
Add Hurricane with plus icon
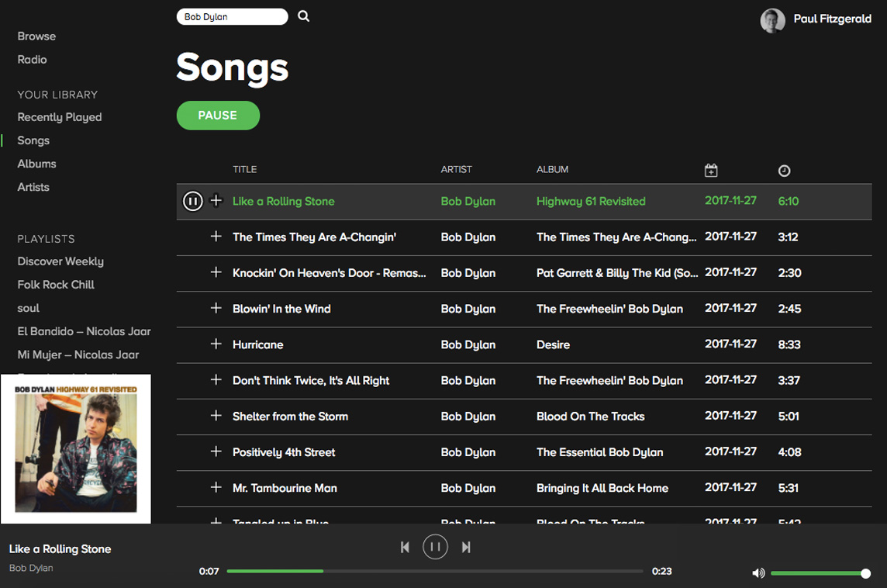[216, 344]
